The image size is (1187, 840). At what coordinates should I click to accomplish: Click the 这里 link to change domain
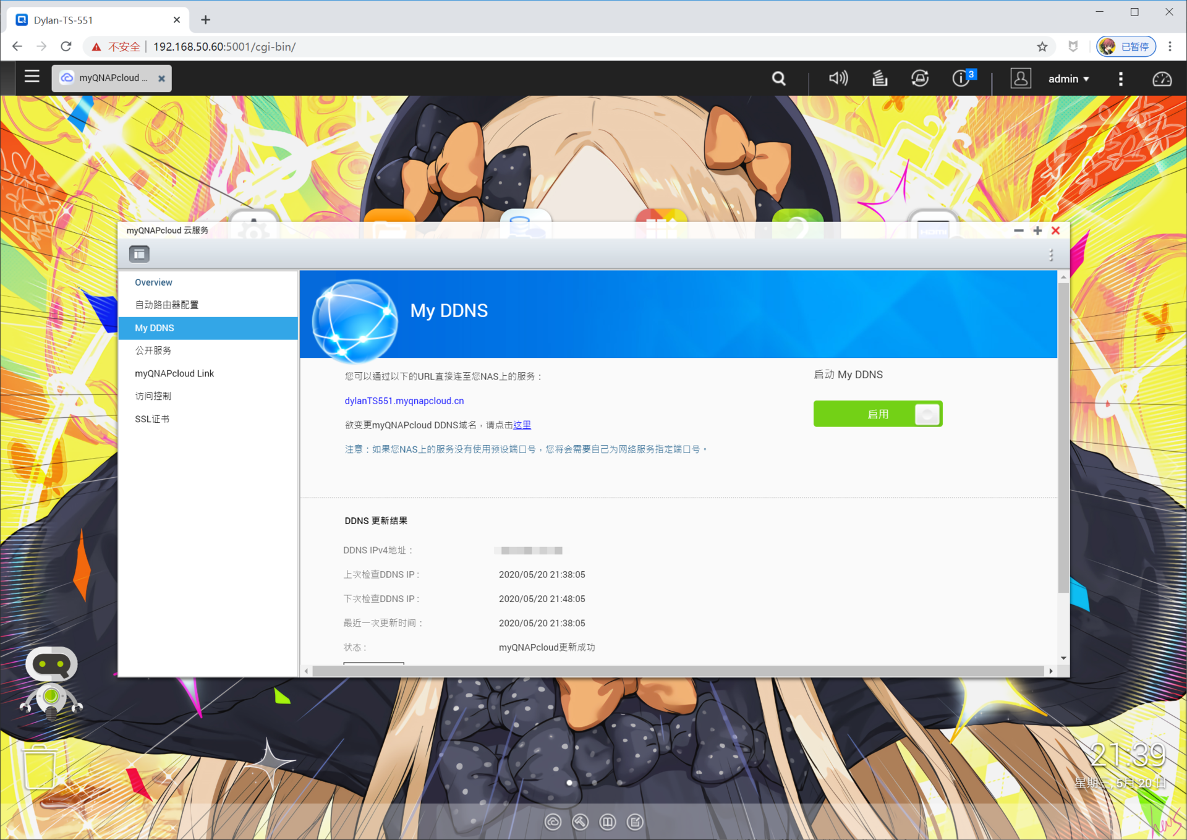click(x=522, y=425)
